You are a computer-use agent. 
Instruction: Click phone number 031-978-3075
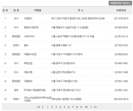click(x=121, y=19)
